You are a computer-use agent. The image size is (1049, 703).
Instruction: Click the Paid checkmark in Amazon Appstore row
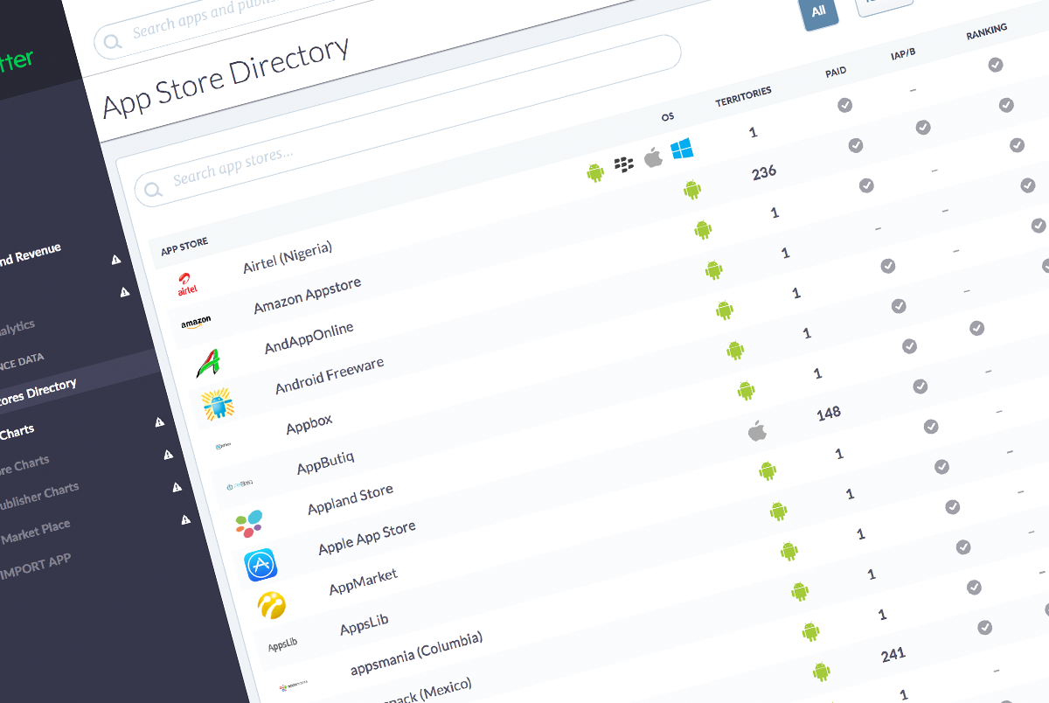855,145
